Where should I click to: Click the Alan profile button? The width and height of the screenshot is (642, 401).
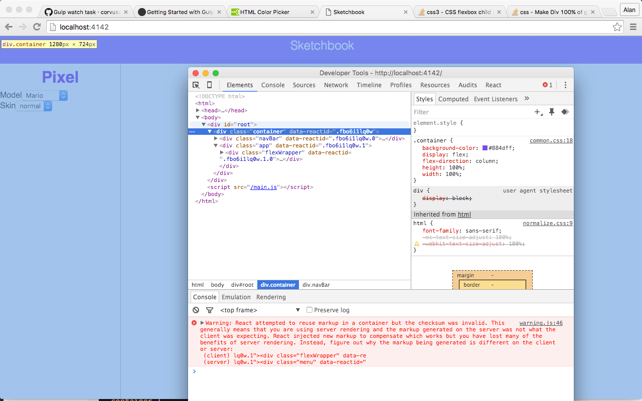[629, 10]
